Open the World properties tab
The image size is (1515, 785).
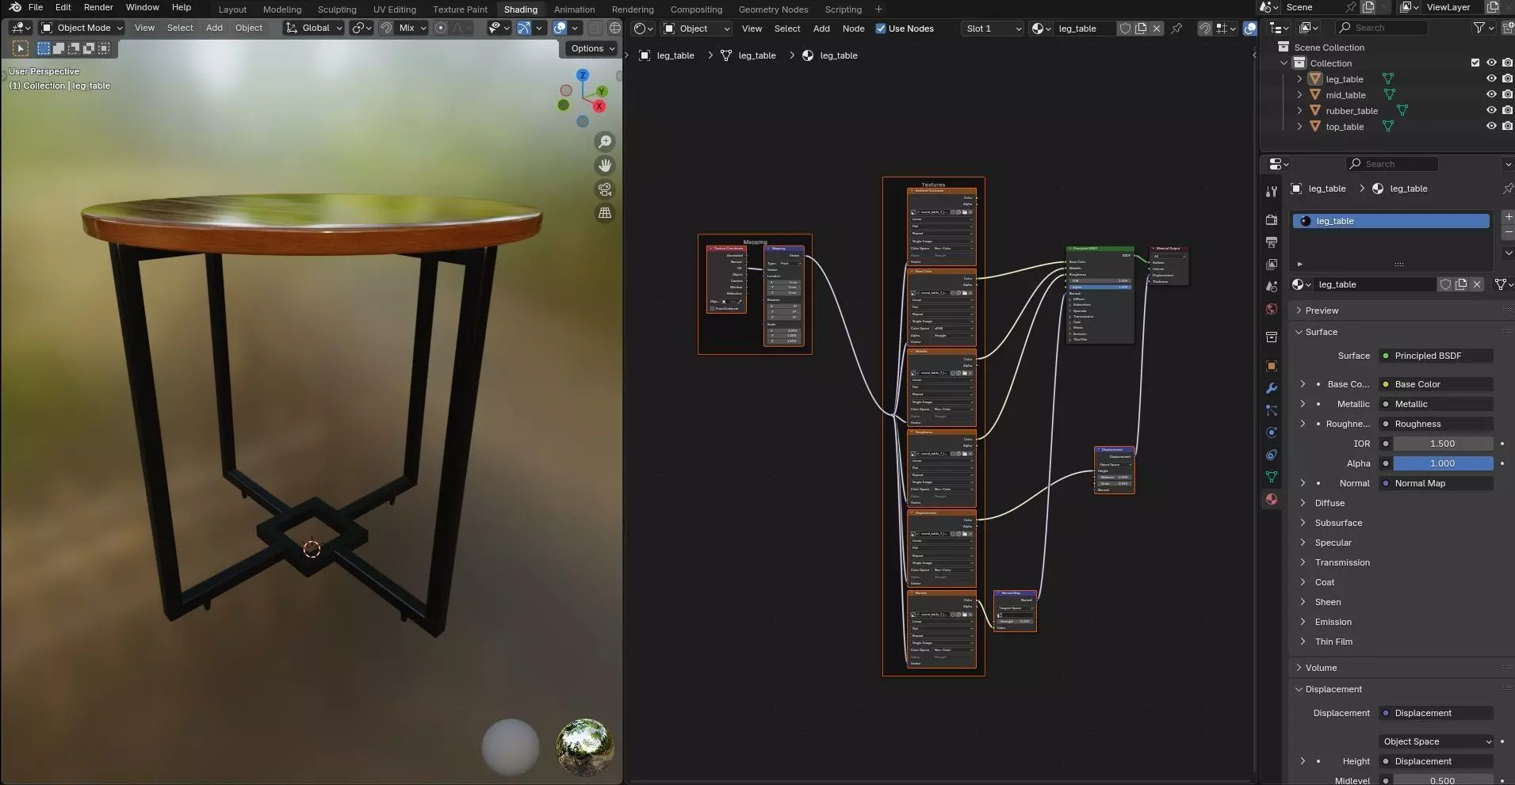(x=1272, y=309)
